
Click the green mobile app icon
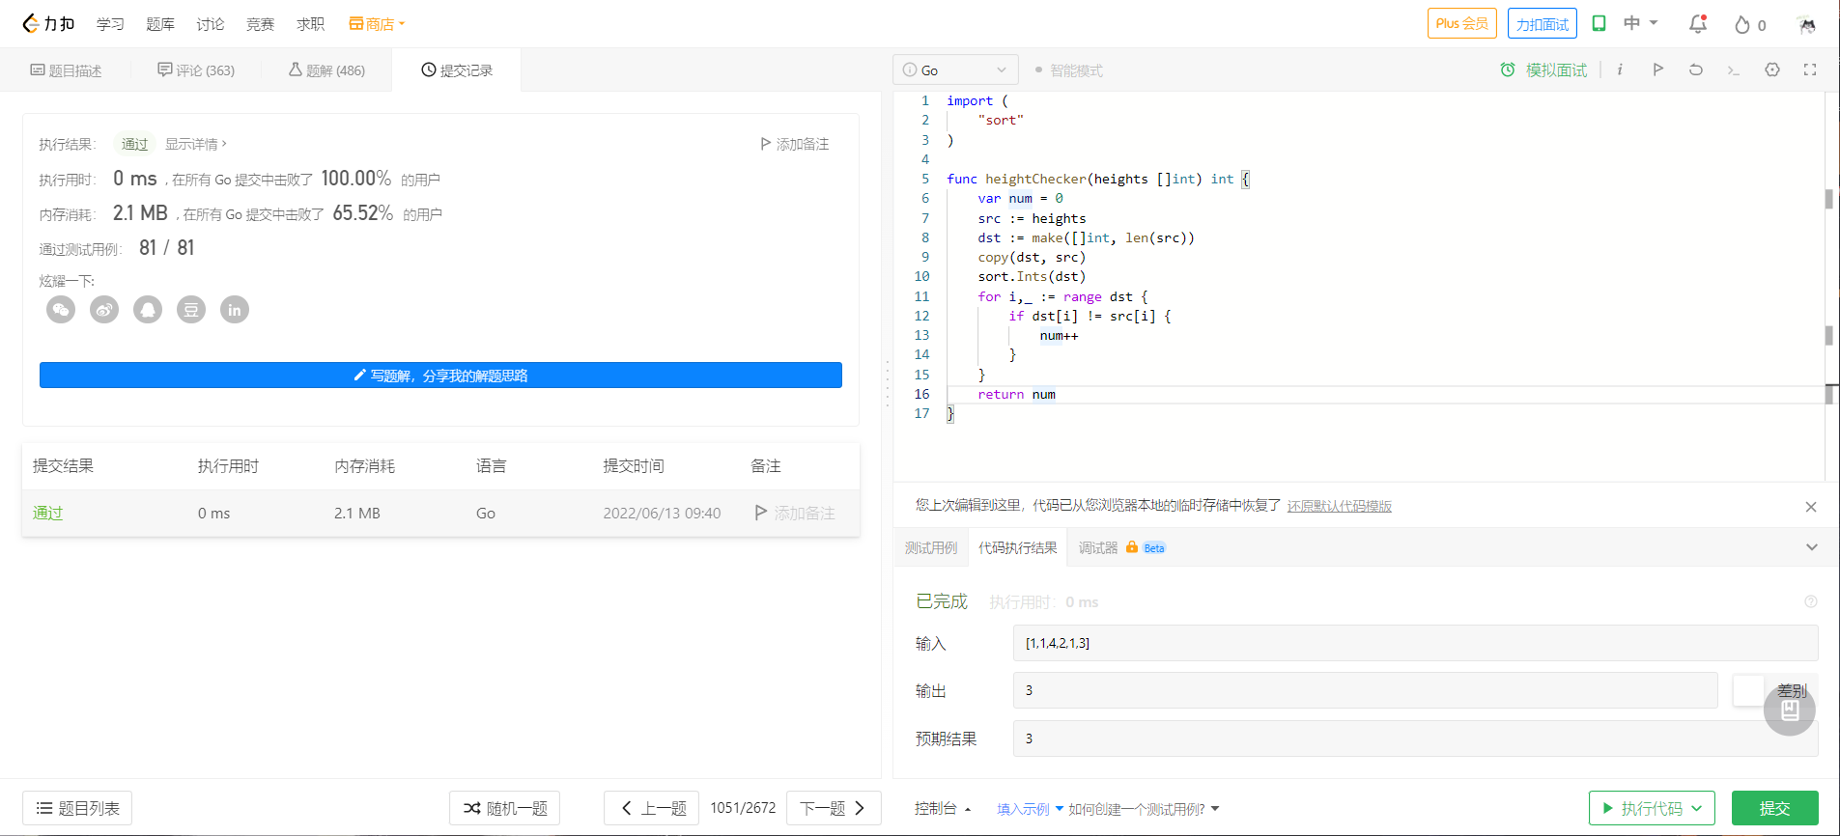[x=1599, y=23]
